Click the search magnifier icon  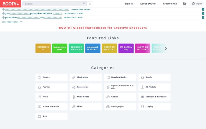point(84,4)
